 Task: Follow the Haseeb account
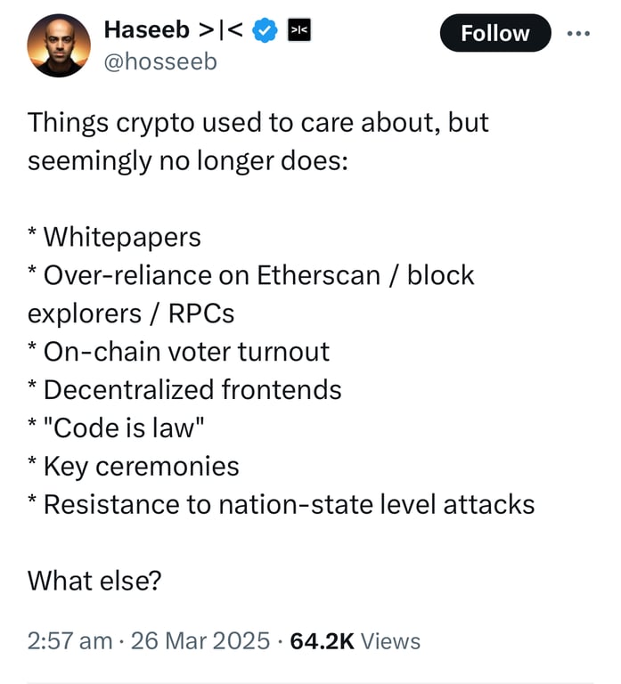[x=495, y=33]
